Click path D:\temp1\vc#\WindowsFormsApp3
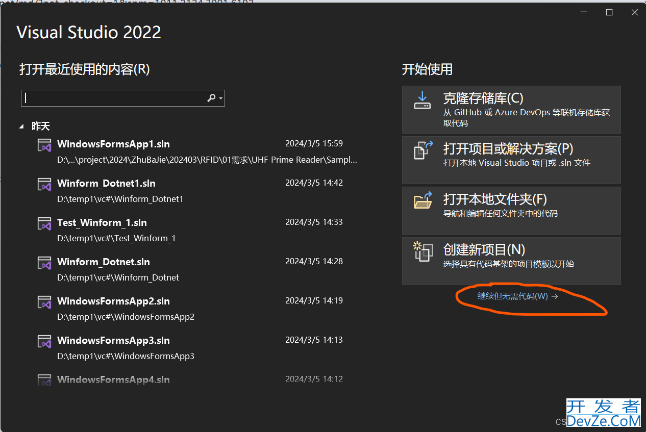 [126, 356]
